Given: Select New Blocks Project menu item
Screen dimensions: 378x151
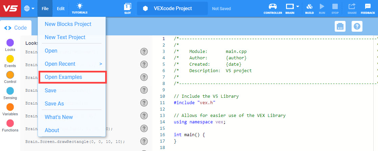Looking at the screenshot, I should click(x=68, y=24).
